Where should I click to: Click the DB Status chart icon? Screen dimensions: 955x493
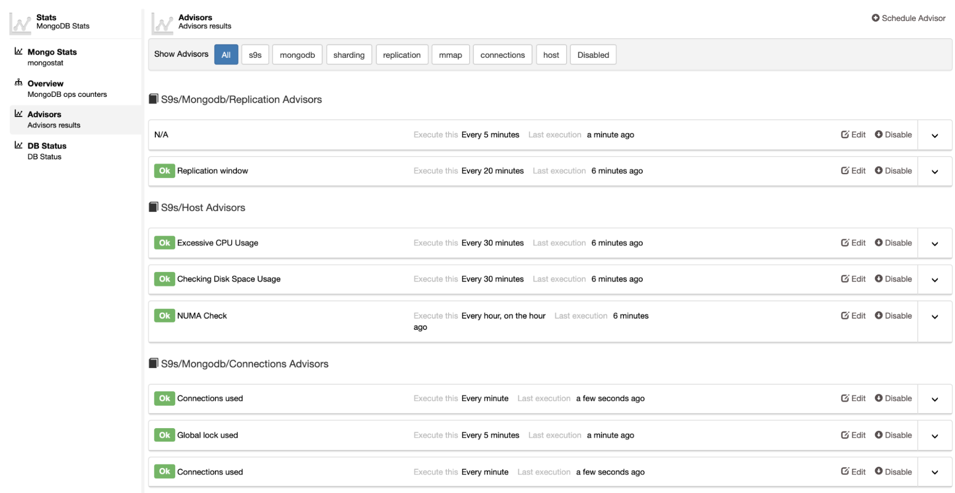[19, 145]
